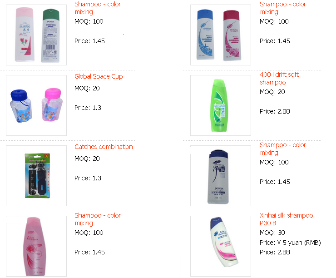Image resolution: width=336 pixels, height=278 pixels.
Task: Click Shampoo - color mixing link beside blue-red bottles
Action: pyautogui.click(x=282, y=8)
